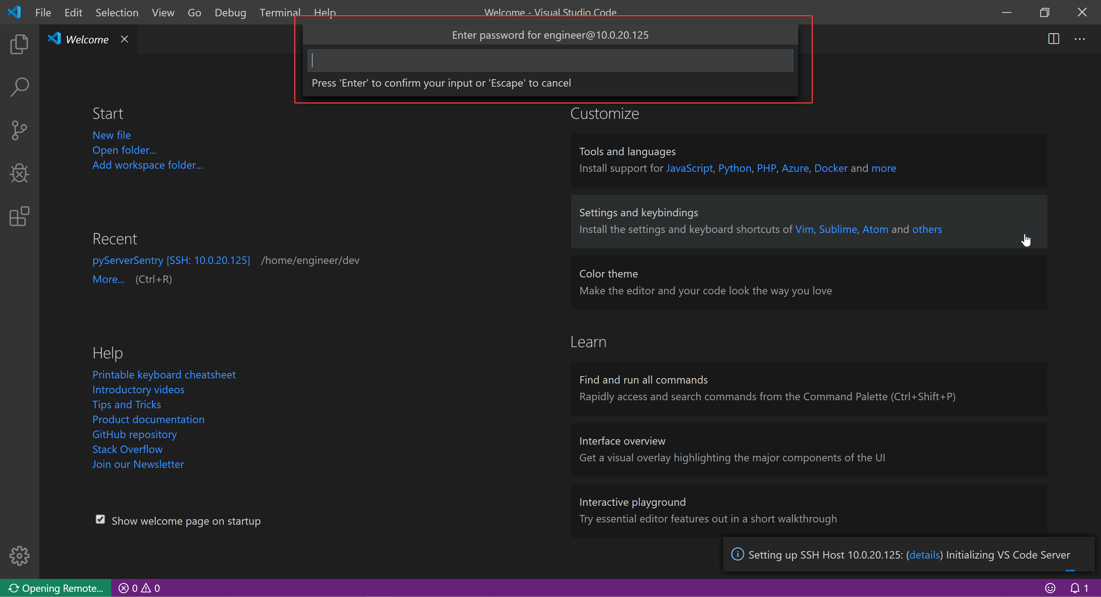Open the More Actions ellipsis menu
Viewport: 1101px width, 597px height.
[1079, 39]
